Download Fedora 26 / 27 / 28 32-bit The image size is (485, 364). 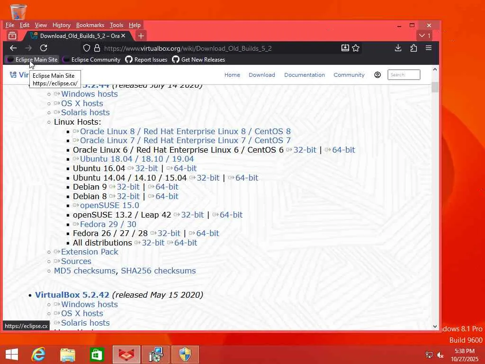169,233
